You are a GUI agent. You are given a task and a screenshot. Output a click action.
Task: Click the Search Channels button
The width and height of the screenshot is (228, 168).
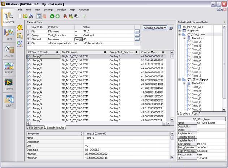(x=153, y=28)
